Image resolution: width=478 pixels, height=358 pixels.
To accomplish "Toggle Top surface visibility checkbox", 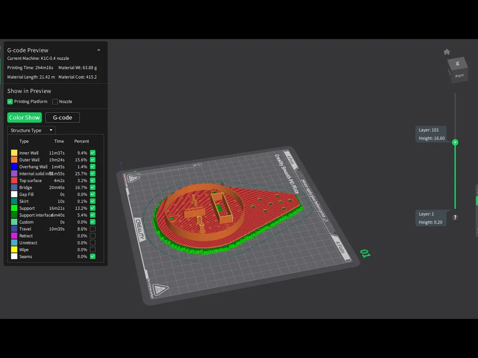I will coord(92,180).
